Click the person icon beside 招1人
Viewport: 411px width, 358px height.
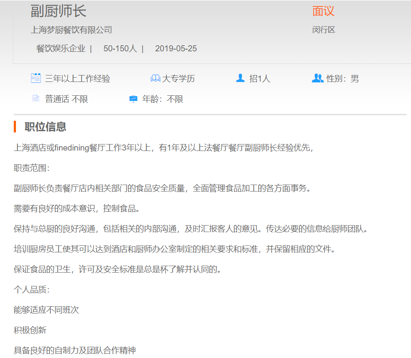240,78
